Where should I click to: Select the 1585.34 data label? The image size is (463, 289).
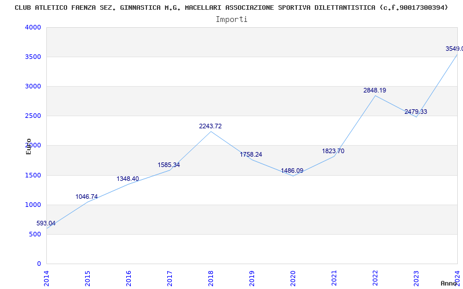168,165
